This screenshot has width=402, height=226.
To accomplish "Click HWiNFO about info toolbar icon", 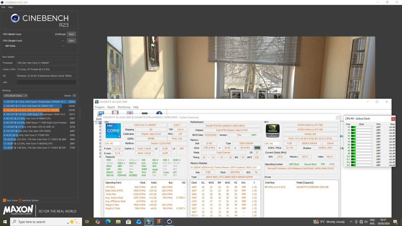I will coord(159,113).
